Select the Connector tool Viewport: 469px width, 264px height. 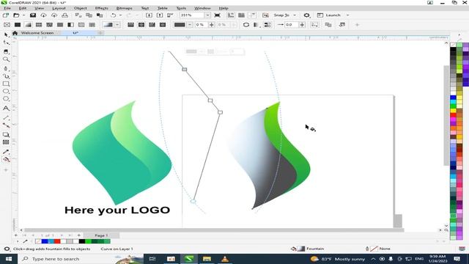click(6, 125)
